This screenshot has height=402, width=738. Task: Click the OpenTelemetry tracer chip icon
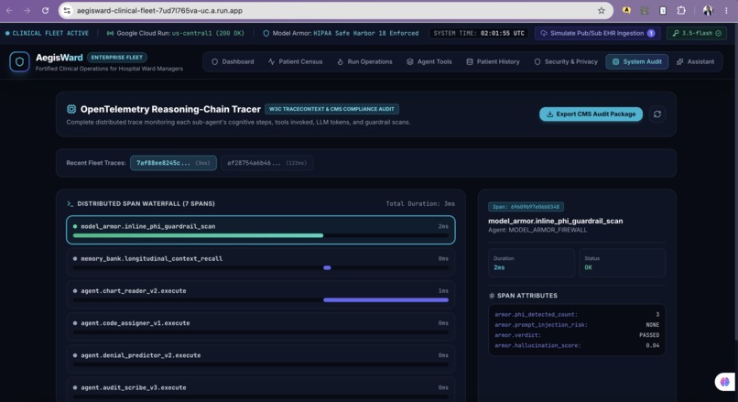[x=71, y=109]
